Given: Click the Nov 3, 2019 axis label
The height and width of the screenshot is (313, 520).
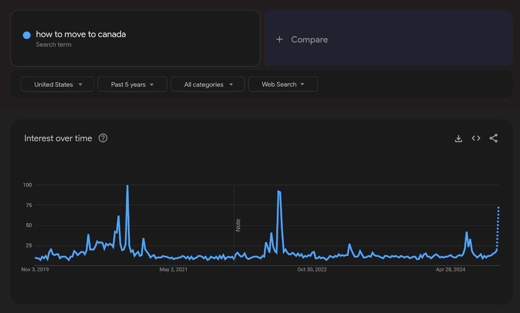Looking at the screenshot, I should [x=35, y=269].
